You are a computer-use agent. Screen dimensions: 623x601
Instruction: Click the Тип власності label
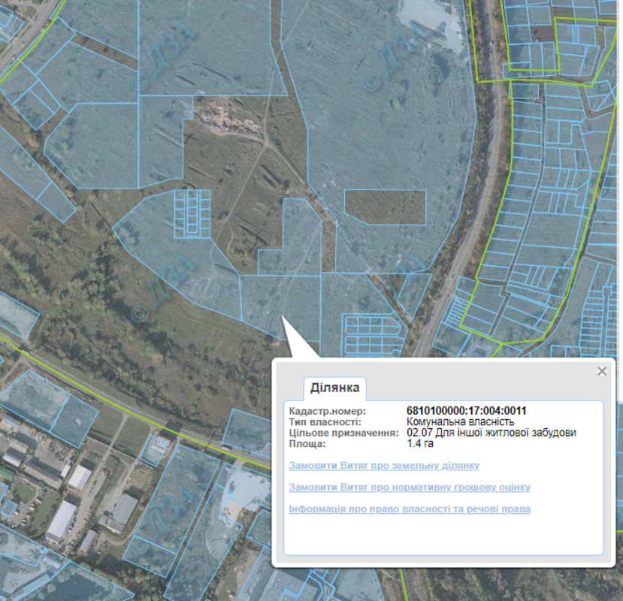325,421
